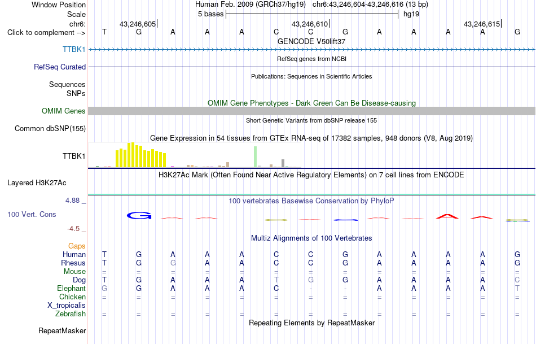Screen dimensions: 536x344
Task: Click the GENCODE V50lift37 track title
Action: click(x=311, y=41)
